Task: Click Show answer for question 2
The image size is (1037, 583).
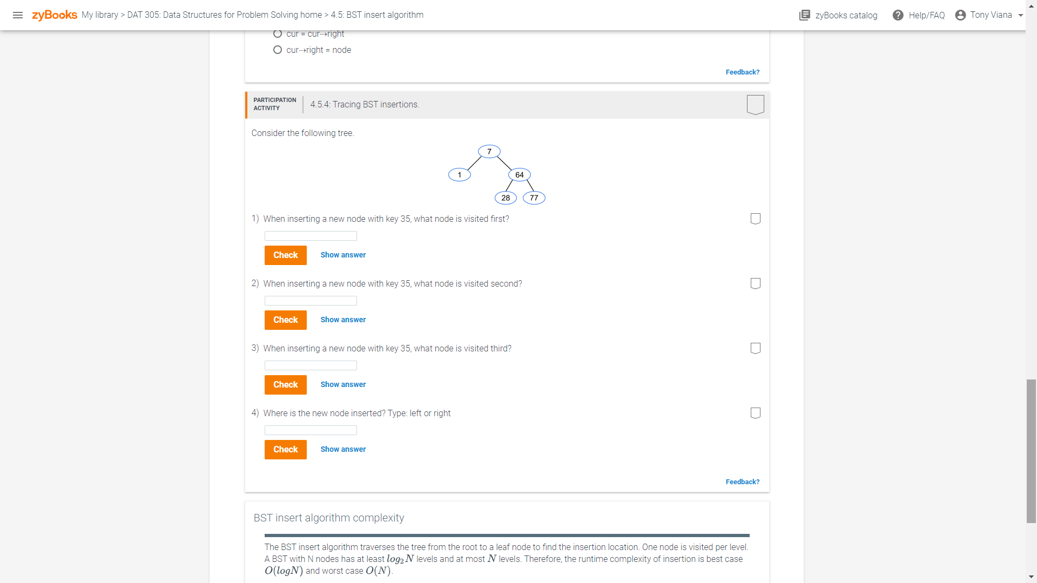Action: [343, 320]
